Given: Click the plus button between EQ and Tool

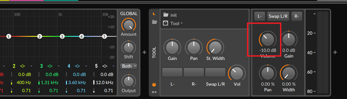Looking at the screenshot, I should pos(144,52).
